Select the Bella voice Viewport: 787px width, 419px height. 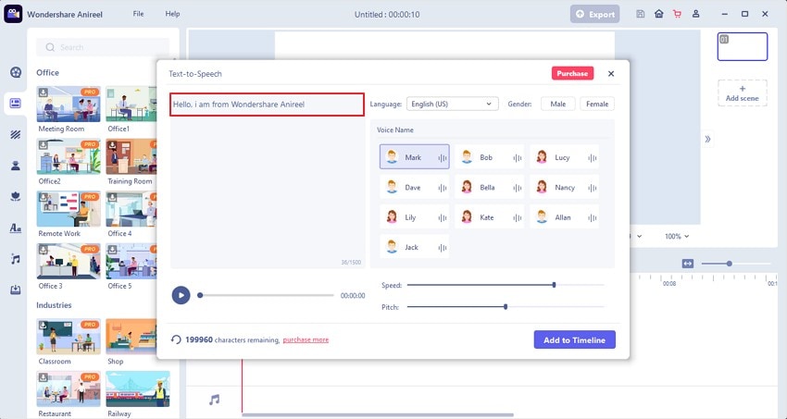[x=490, y=187]
